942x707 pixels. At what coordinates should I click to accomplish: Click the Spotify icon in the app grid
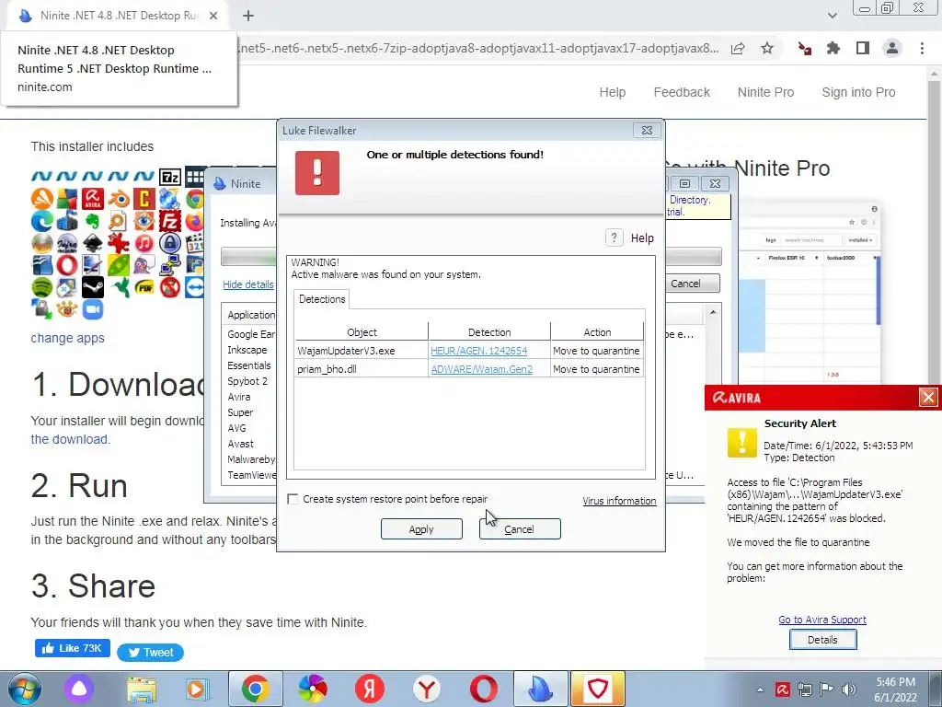coord(42,287)
